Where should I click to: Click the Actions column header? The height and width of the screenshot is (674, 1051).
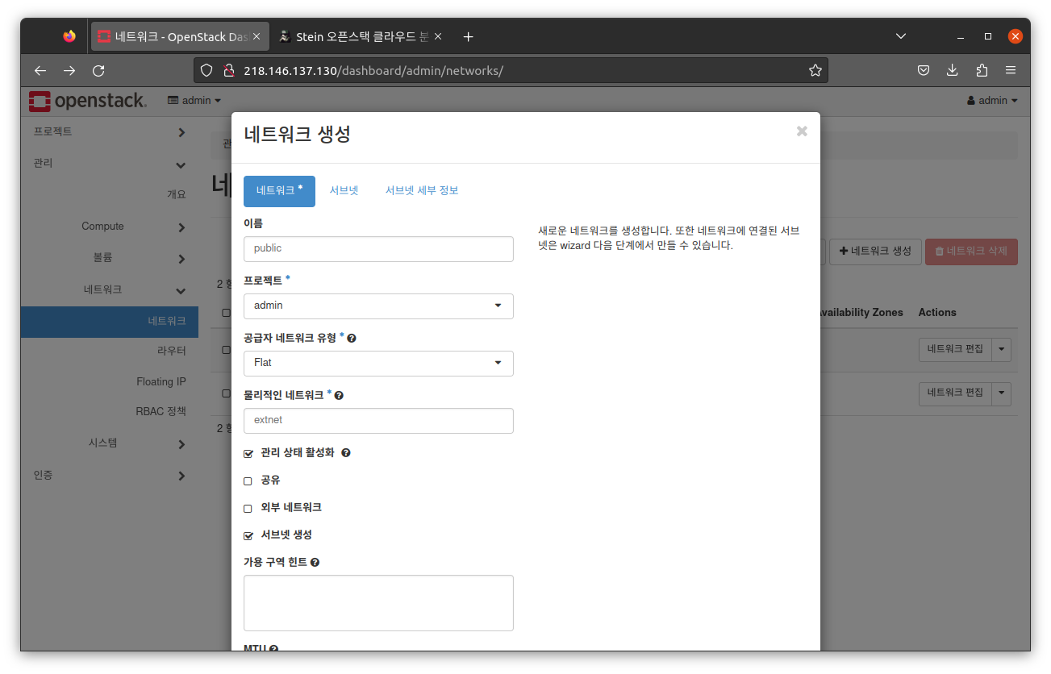pyautogui.click(x=937, y=313)
